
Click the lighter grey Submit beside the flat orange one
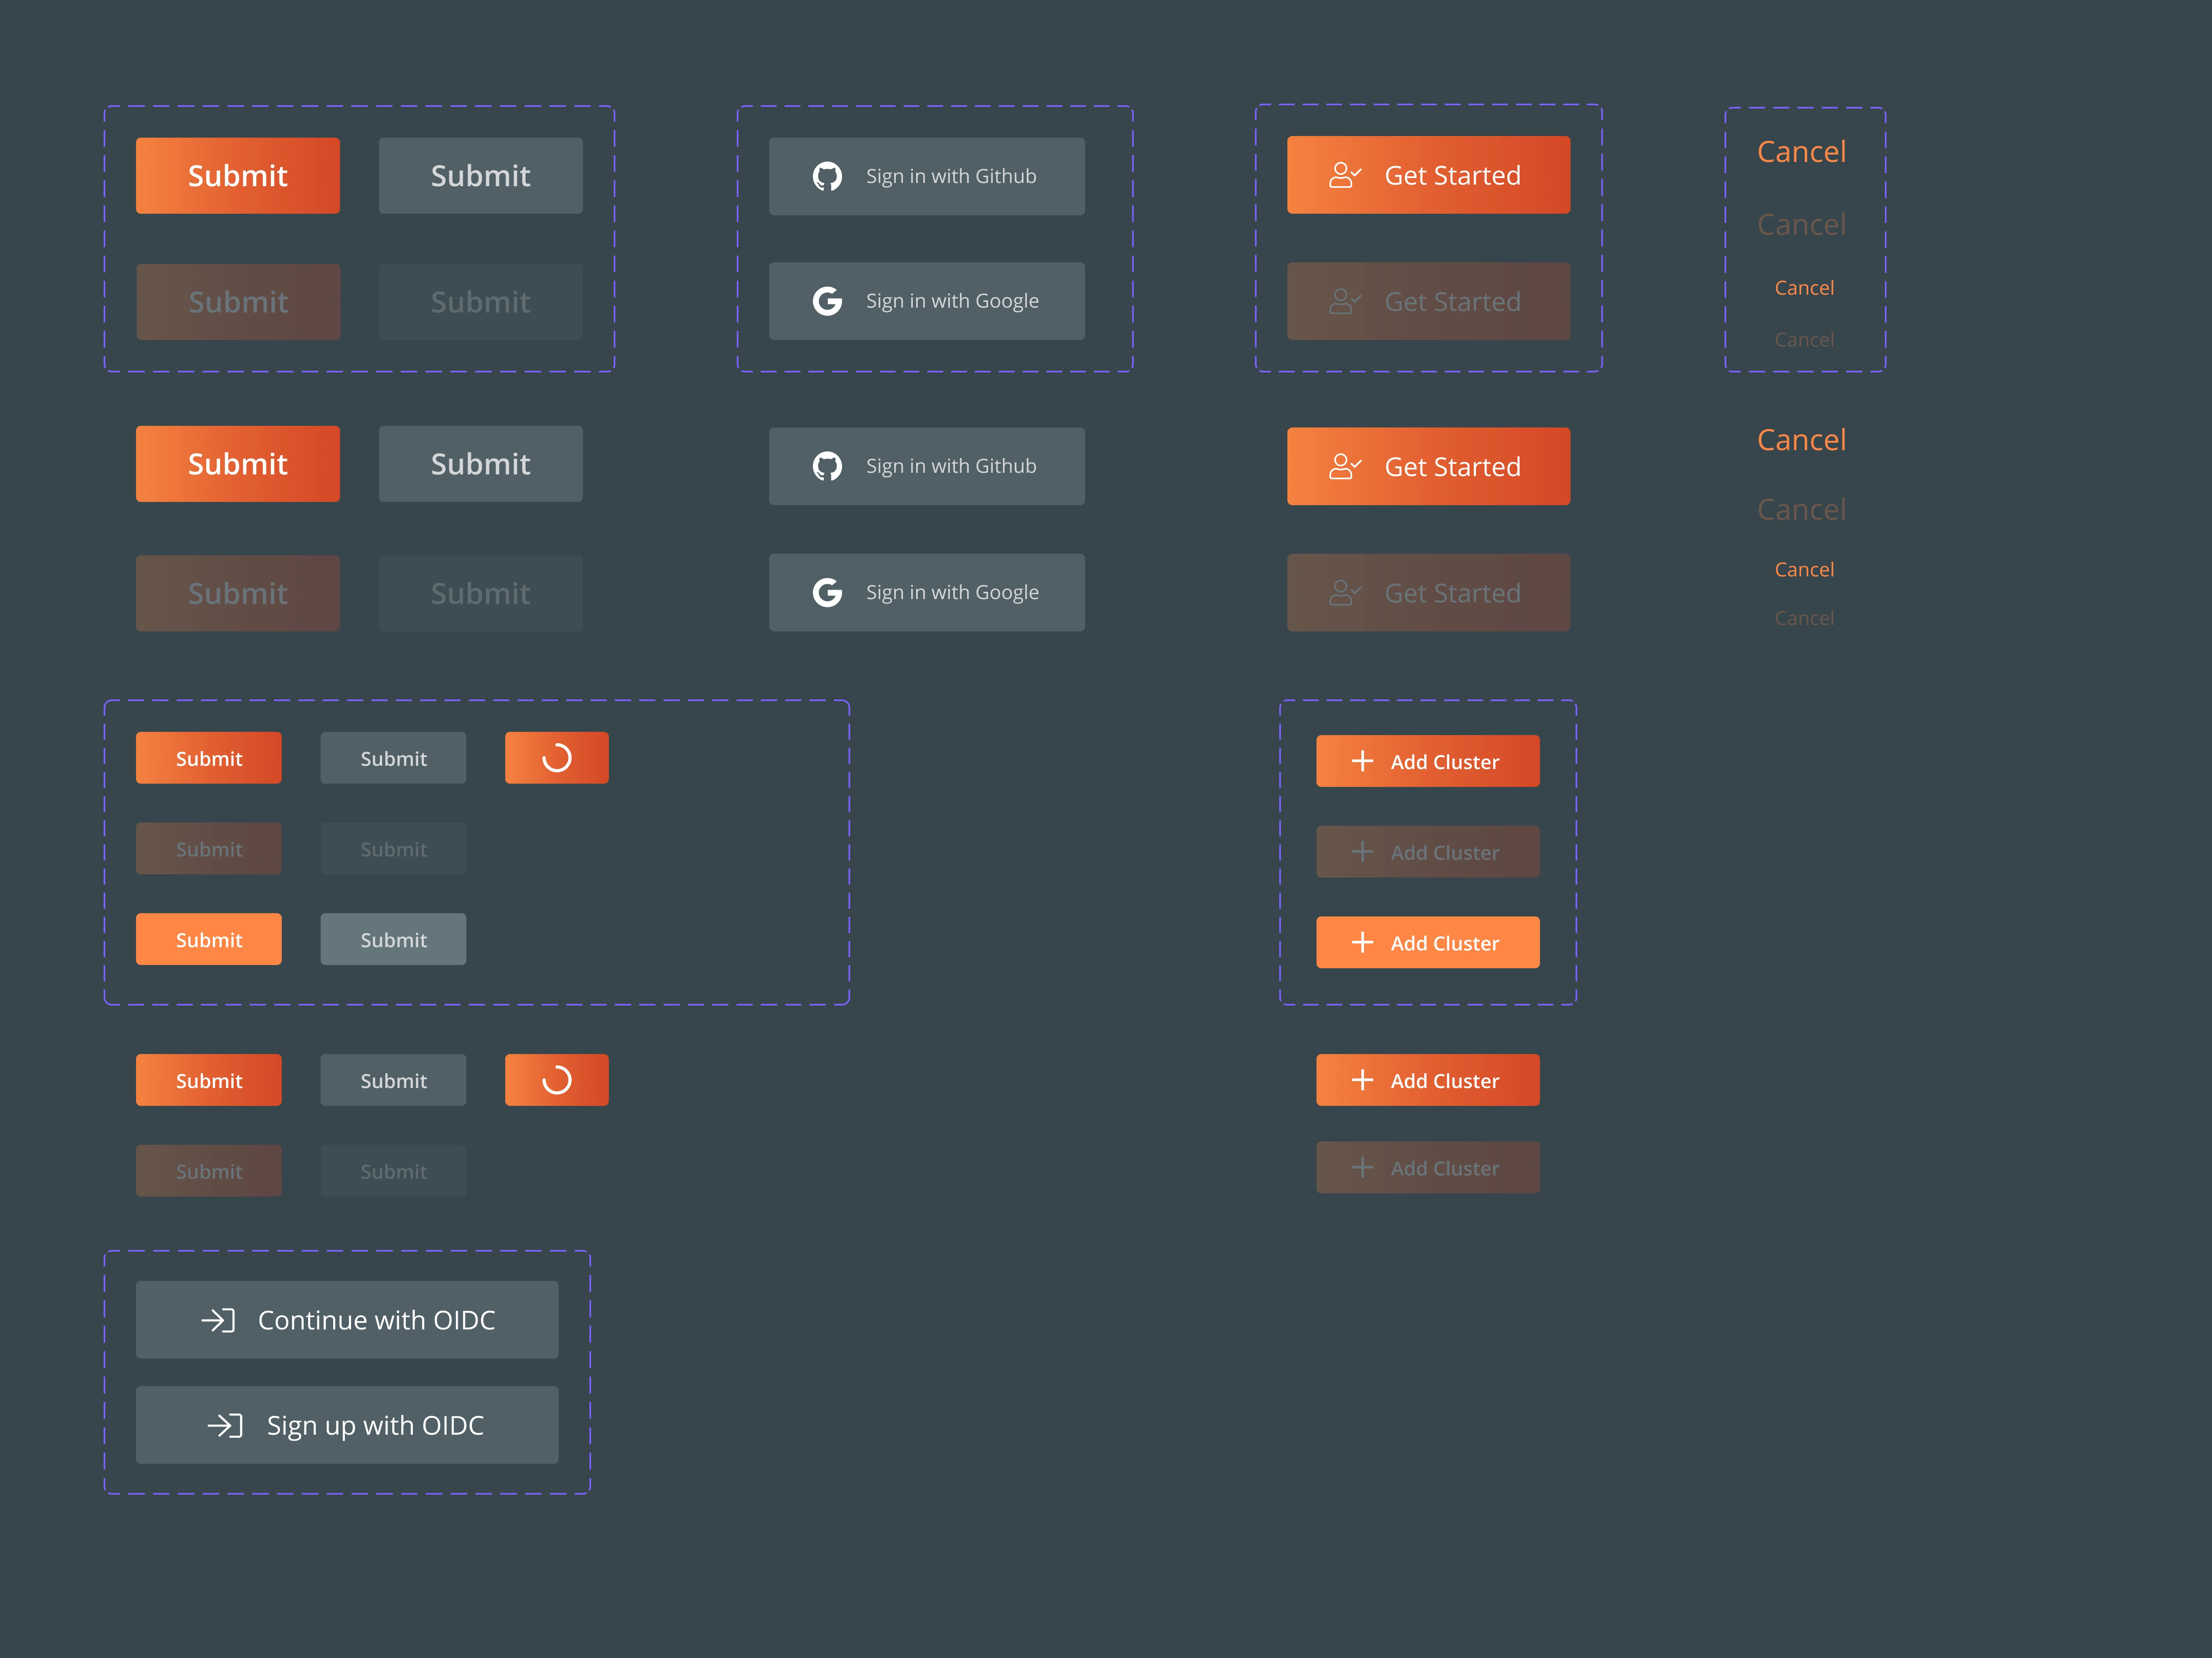(393, 939)
